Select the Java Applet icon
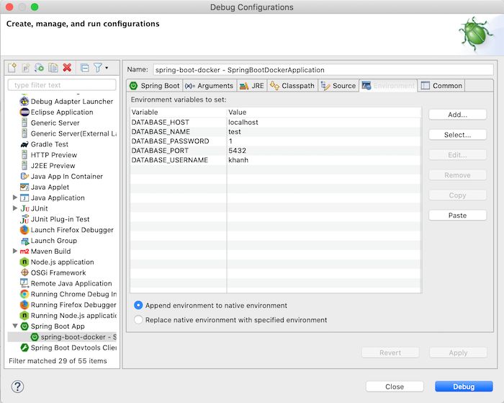 point(24,187)
